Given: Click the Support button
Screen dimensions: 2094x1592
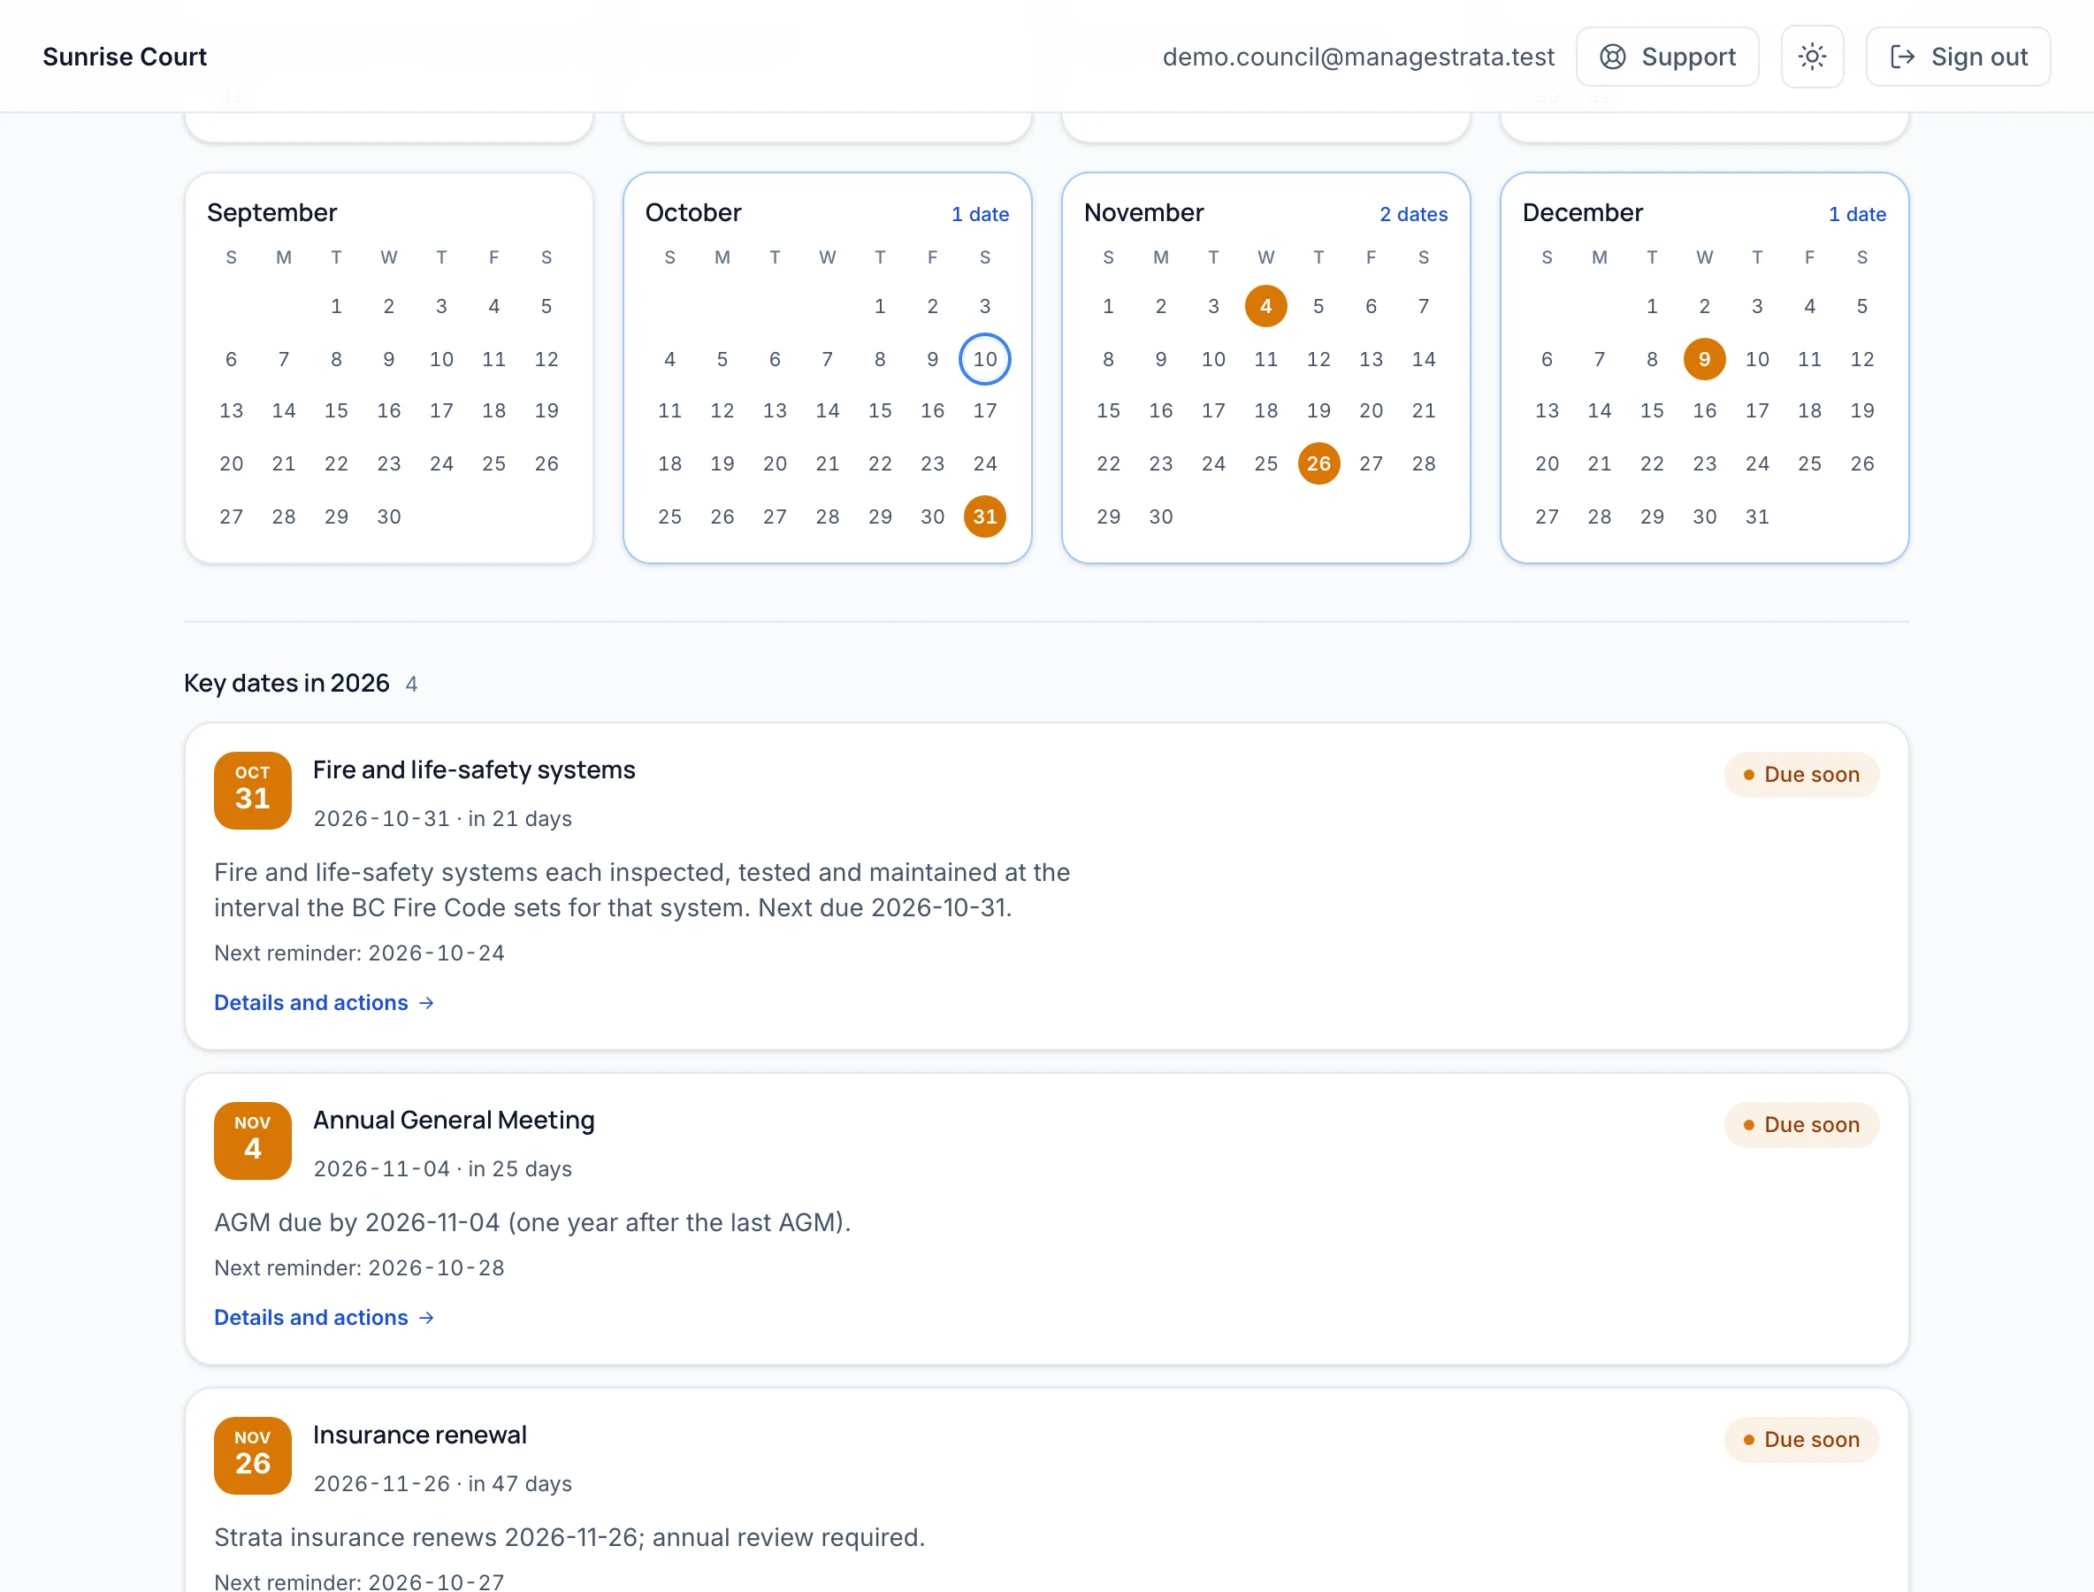Looking at the screenshot, I should tap(1667, 57).
